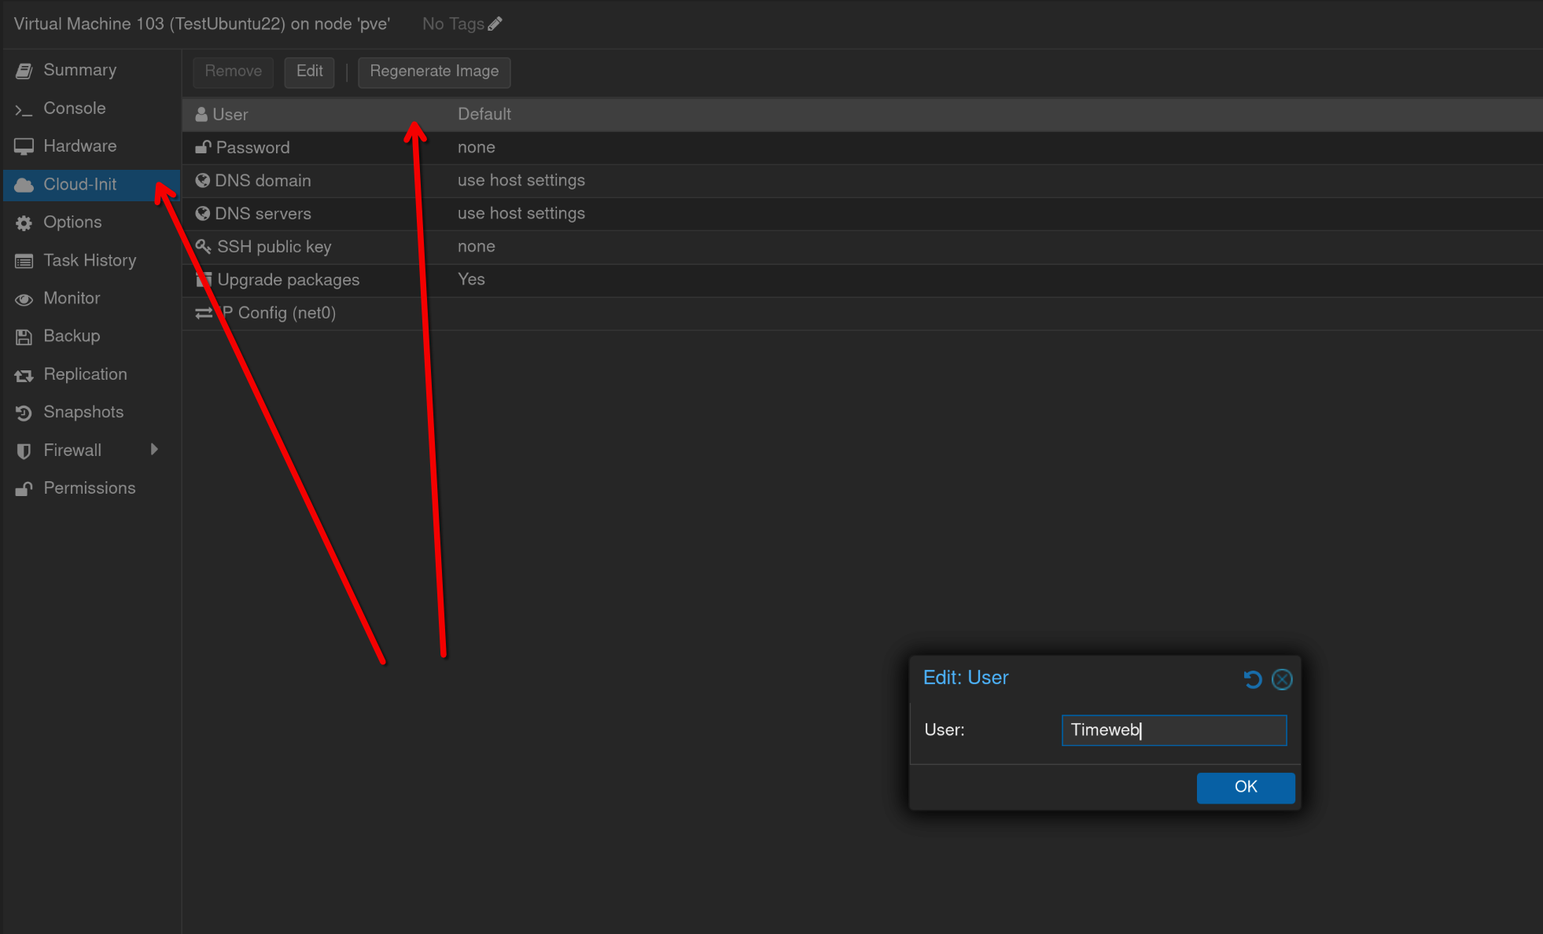Viewport: 1543px width, 934px height.
Task: Click DNS servers' 'use host settings' value
Action: click(521, 214)
